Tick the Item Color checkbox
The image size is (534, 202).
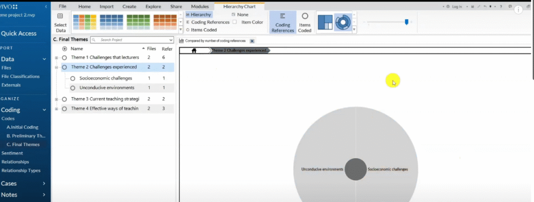[234, 22]
